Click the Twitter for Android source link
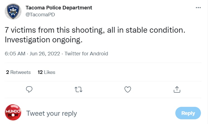 (x=86, y=54)
